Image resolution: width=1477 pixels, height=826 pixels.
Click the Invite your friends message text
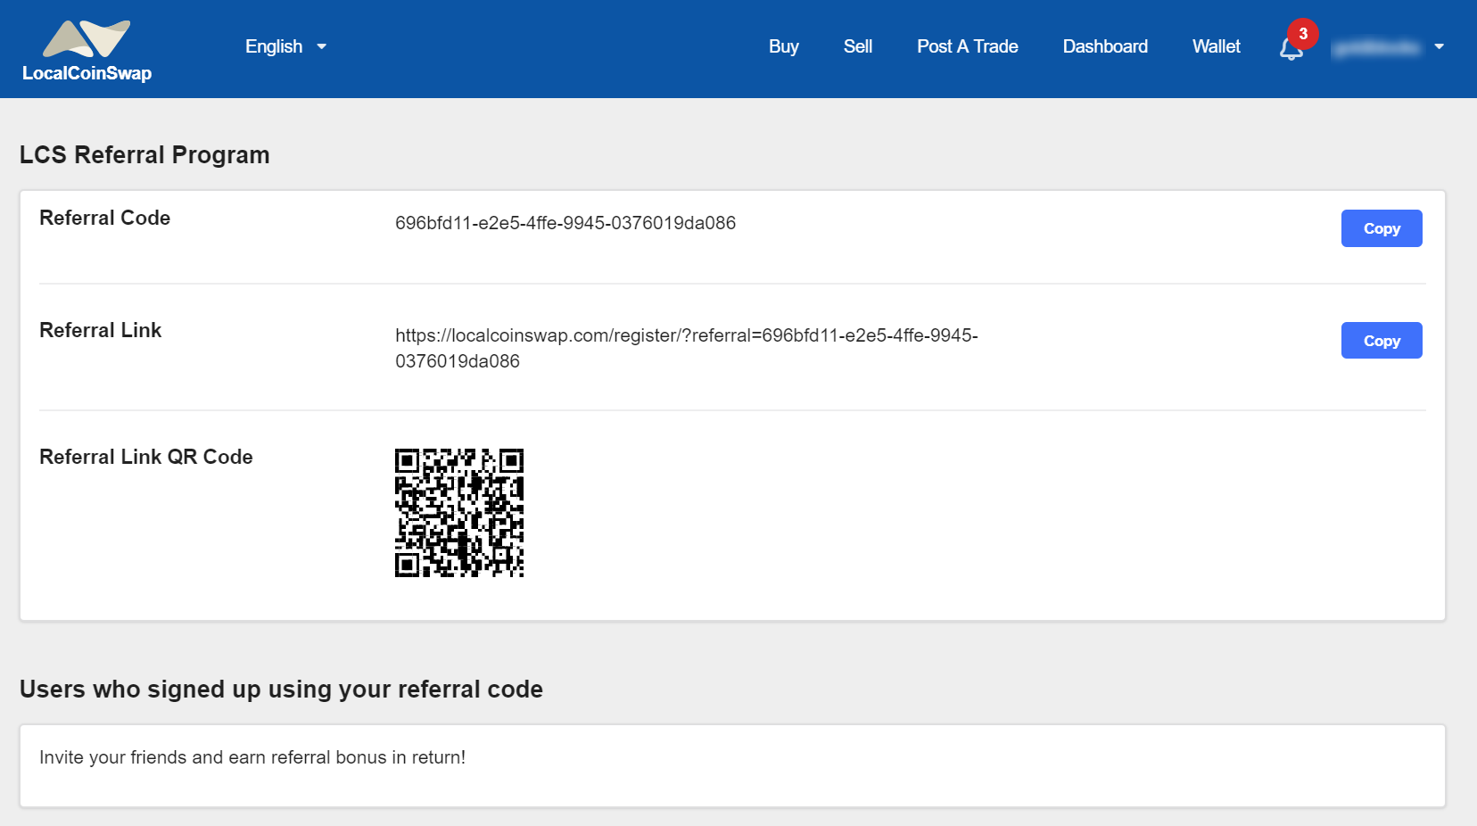click(x=252, y=757)
